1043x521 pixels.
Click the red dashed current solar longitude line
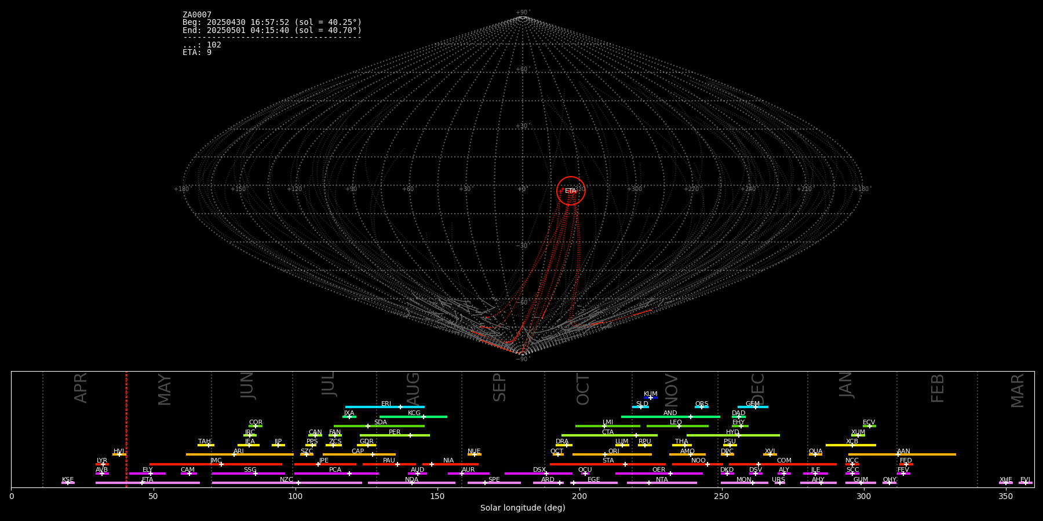pyautogui.click(x=126, y=429)
